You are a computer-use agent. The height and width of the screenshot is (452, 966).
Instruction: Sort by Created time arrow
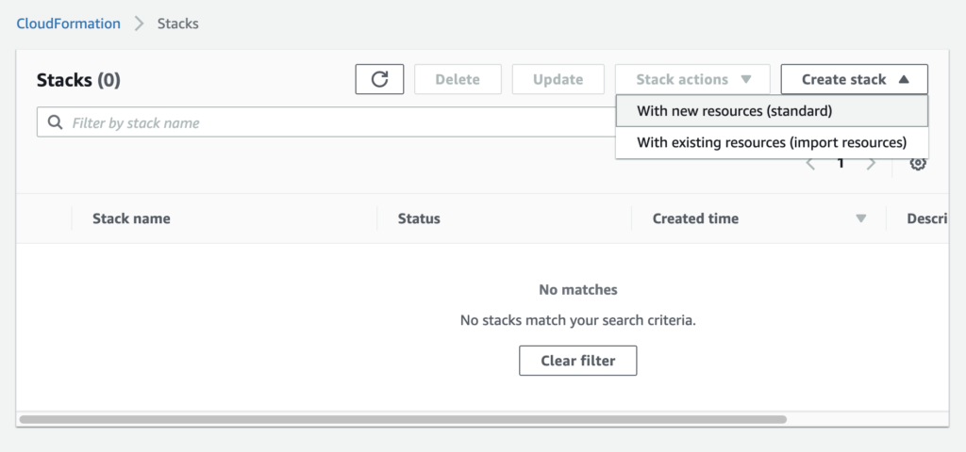861,218
